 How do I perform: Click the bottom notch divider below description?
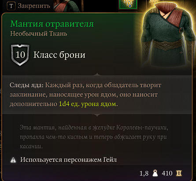tap(97, 115)
